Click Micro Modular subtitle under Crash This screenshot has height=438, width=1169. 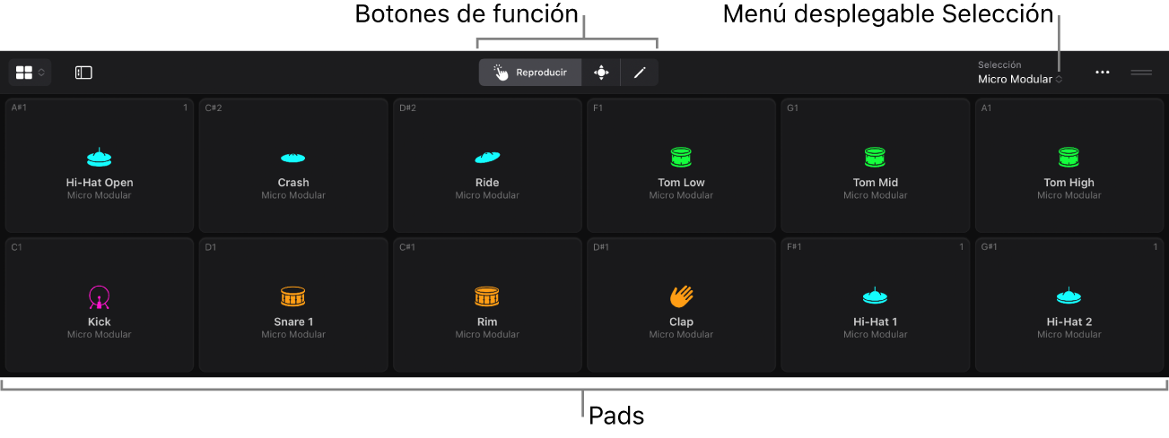point(293,195)
